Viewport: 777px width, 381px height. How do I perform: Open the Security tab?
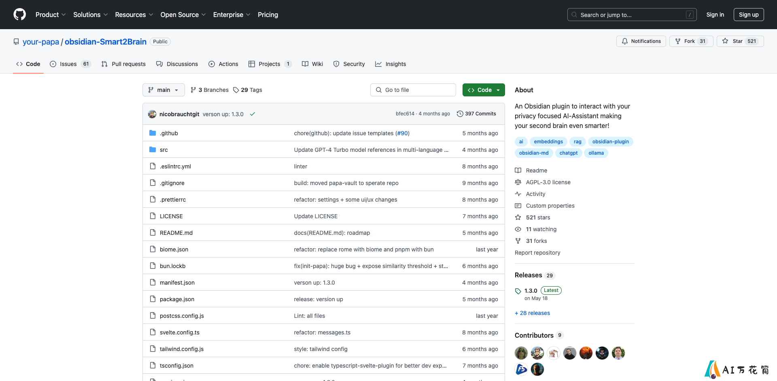[x=349, y=64]
